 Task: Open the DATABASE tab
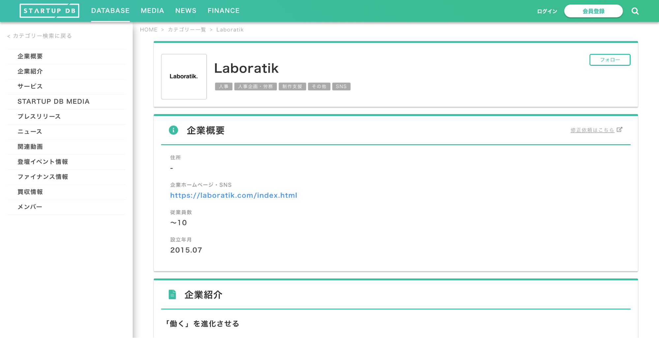coord(110,11)
